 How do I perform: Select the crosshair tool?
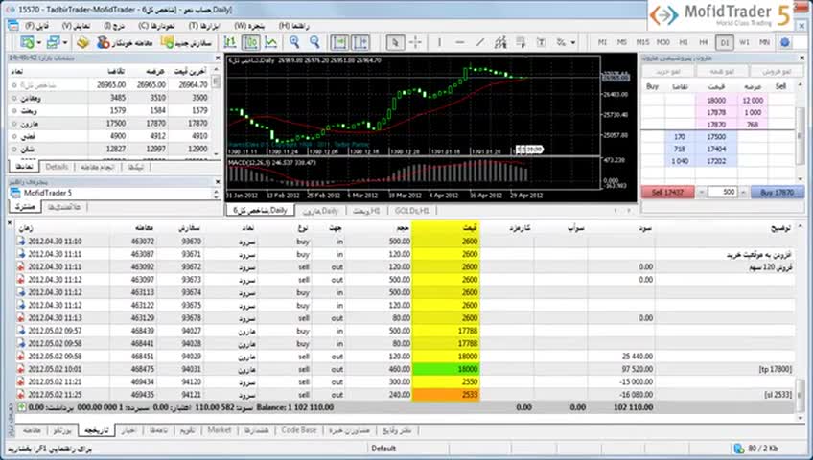pos(416,42)
